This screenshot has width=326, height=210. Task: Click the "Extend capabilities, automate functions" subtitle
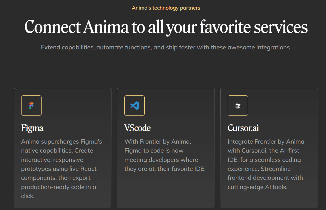pos(166,48)
